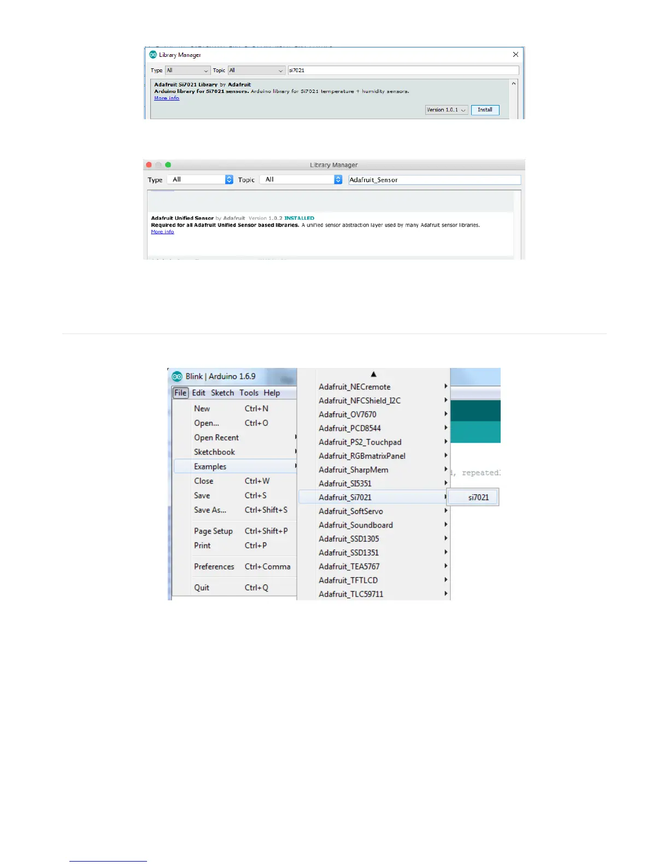The height and width of the screenshot is (866, 669).
Task: Click the Adafruit Si7021 Library title
Action: click(186, 85)
